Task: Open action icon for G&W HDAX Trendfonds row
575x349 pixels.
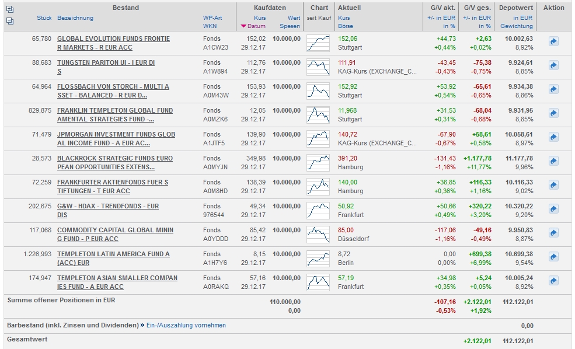Action: point(553,209)
